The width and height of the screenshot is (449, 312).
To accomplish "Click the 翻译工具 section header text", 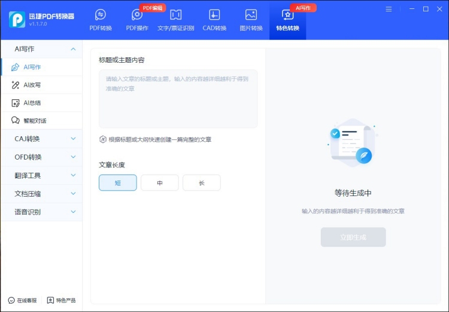I will coord(28,175).
